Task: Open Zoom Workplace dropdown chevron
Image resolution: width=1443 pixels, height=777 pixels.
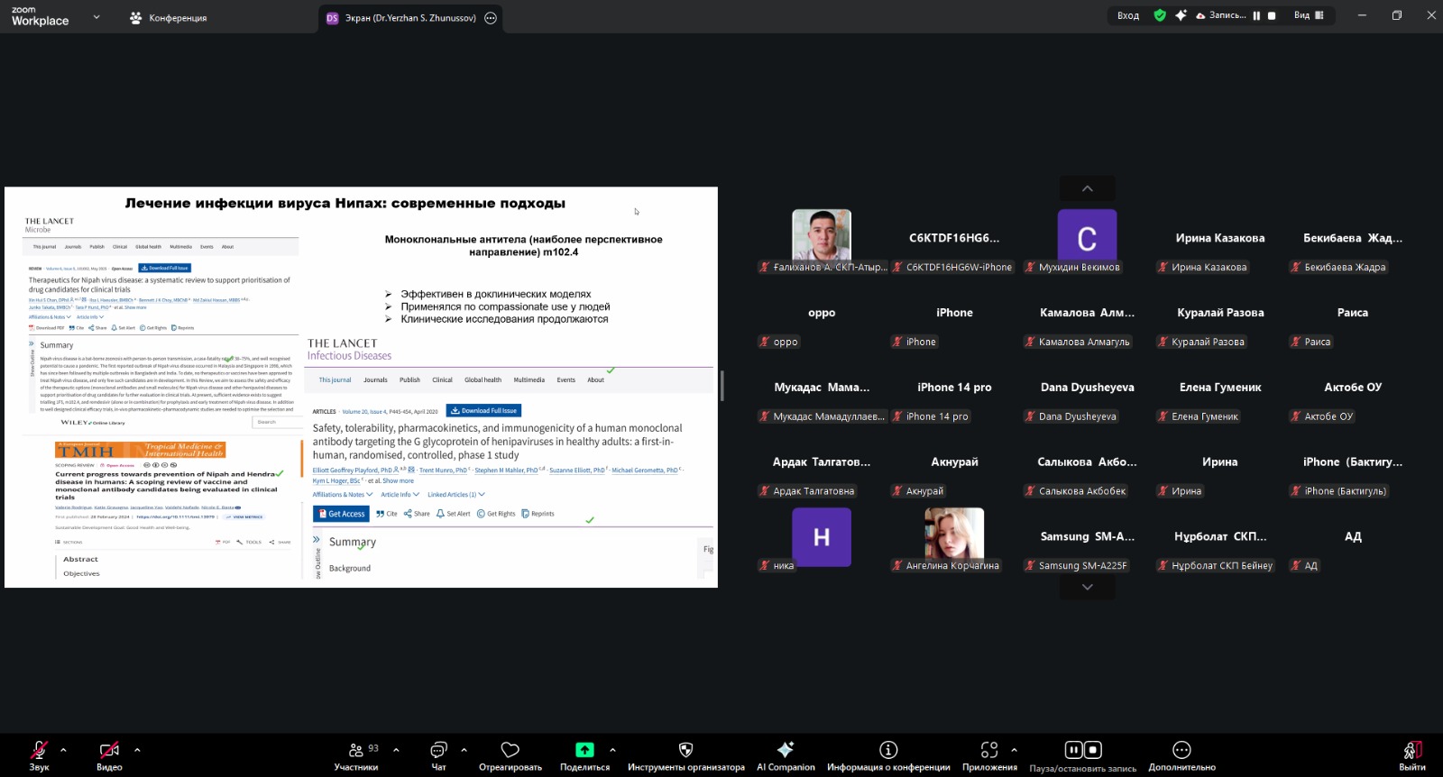Action: pos(97,17)
